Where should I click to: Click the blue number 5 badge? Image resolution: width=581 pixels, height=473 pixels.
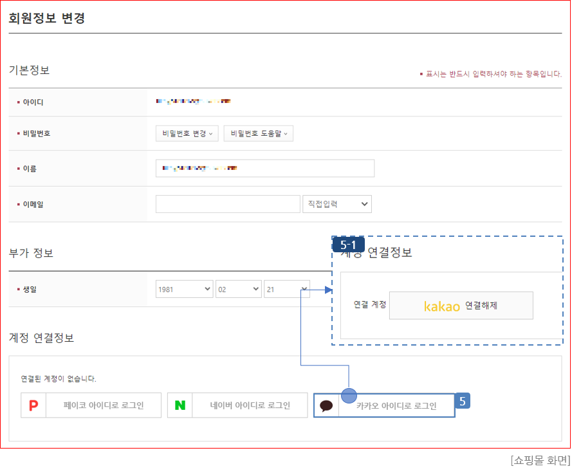463,401
